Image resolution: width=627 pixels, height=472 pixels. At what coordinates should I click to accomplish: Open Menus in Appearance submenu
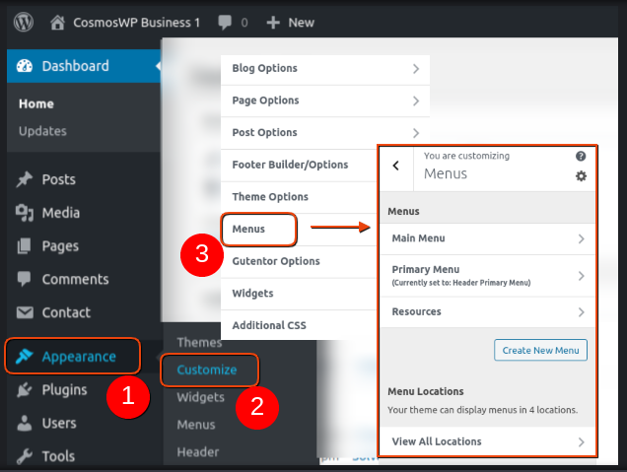(196, 425)
